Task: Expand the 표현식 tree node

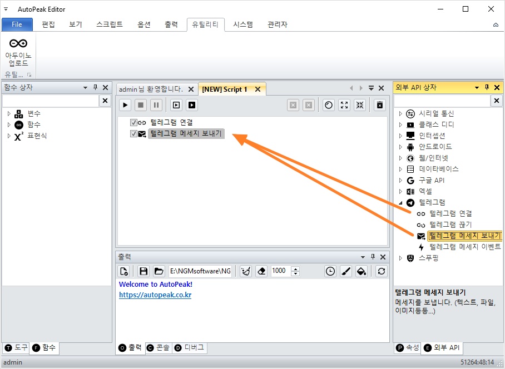Action: click(9, 136)
